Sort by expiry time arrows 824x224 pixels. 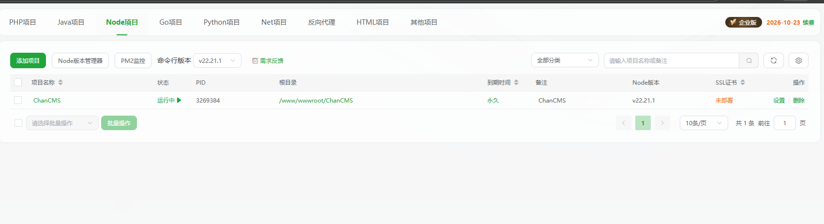point(516,83)
